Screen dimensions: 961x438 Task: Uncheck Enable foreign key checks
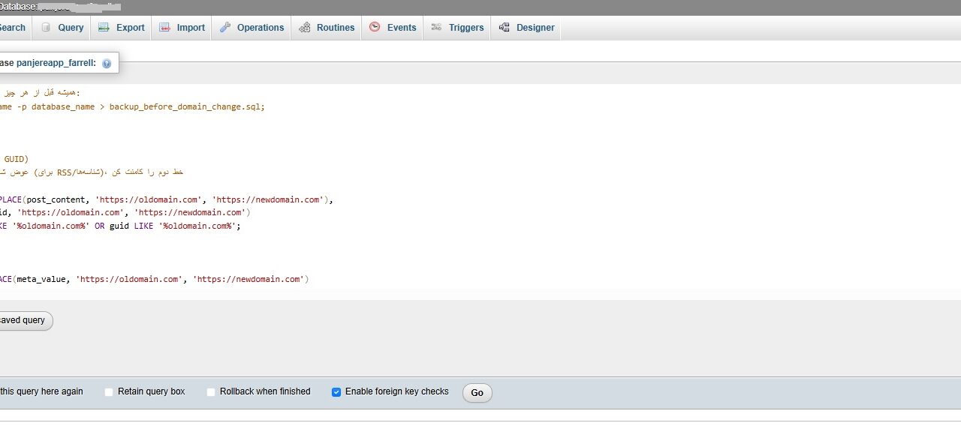coord(336,392)
